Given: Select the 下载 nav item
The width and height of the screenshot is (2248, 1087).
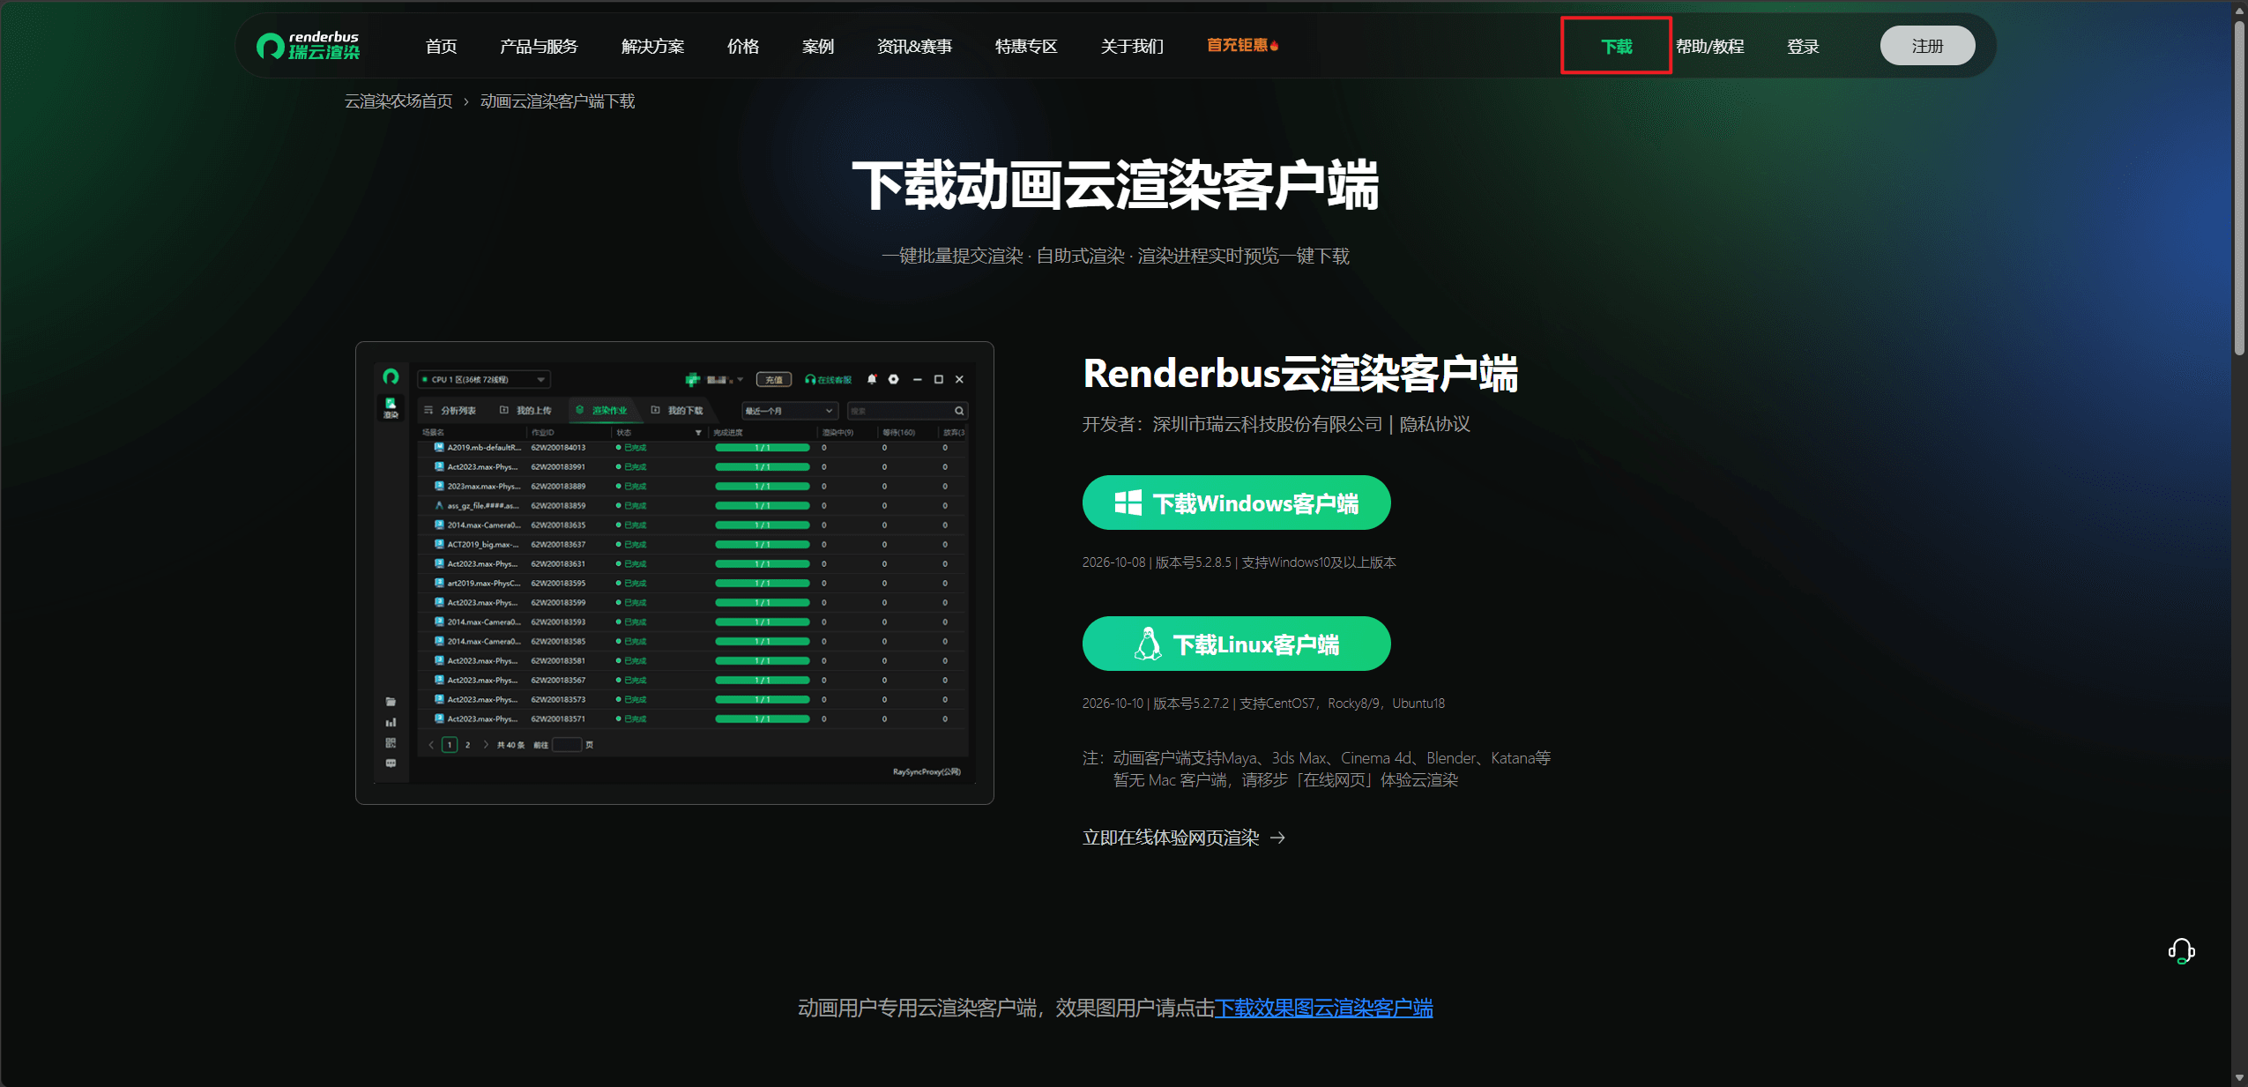Looking at the screenshot, I should [x=1616, y=46].
